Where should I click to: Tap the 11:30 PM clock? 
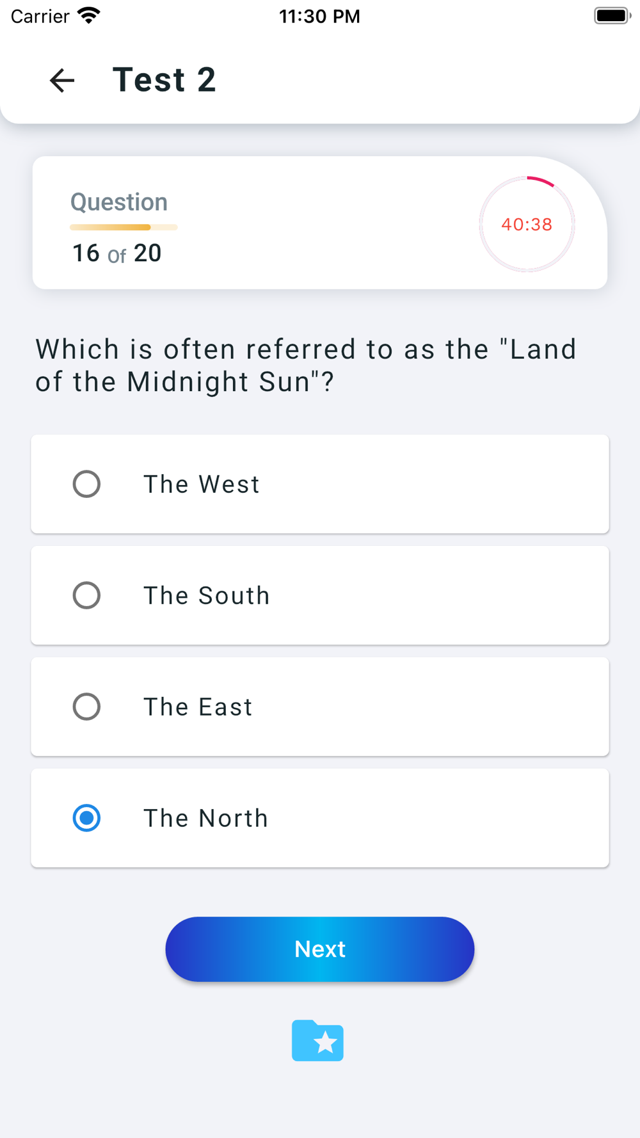tap(320, 16)
